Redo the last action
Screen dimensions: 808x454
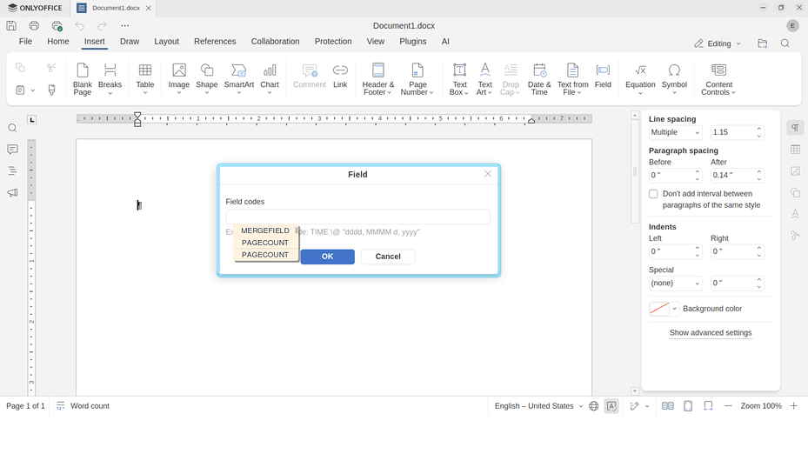102,26
